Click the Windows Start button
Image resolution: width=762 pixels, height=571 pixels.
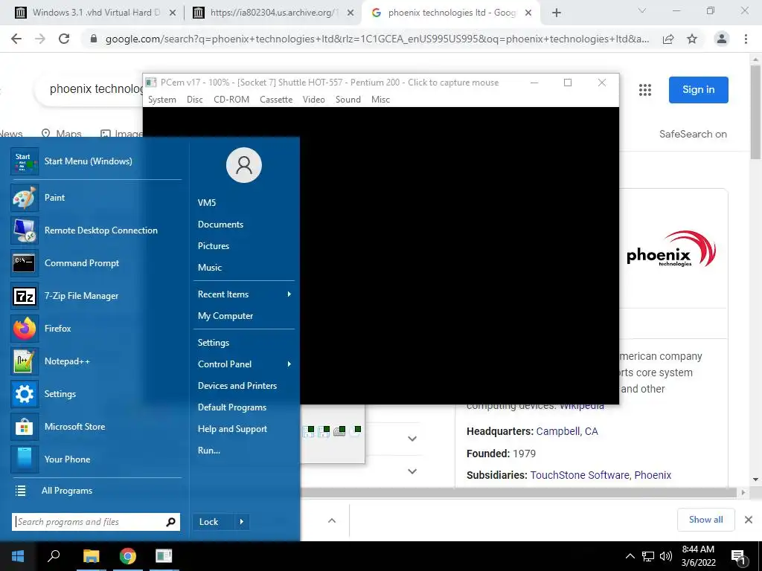coord(18,556)
